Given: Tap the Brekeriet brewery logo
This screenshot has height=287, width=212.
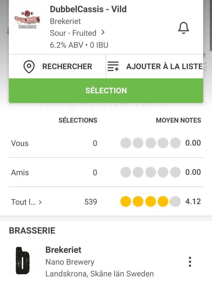Looking at the screenshot, I should (x=23, y=261).
